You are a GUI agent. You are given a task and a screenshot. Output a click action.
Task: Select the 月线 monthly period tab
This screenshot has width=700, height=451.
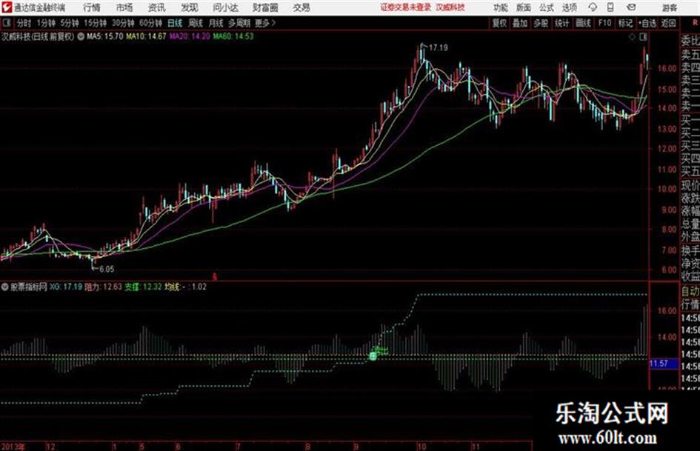(216, 23)
